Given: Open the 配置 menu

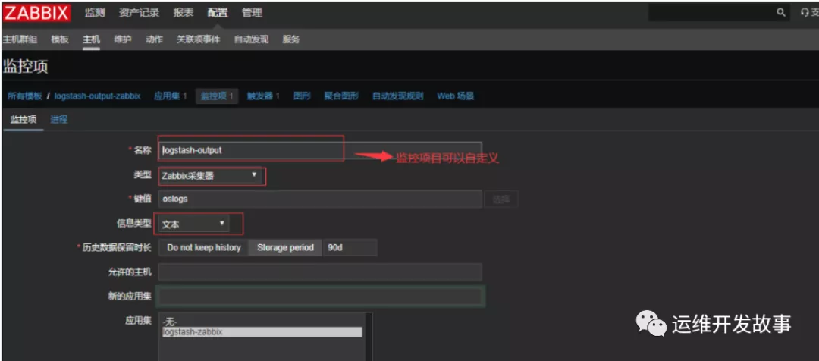Looking at the screenshot, I should point(218,13).
